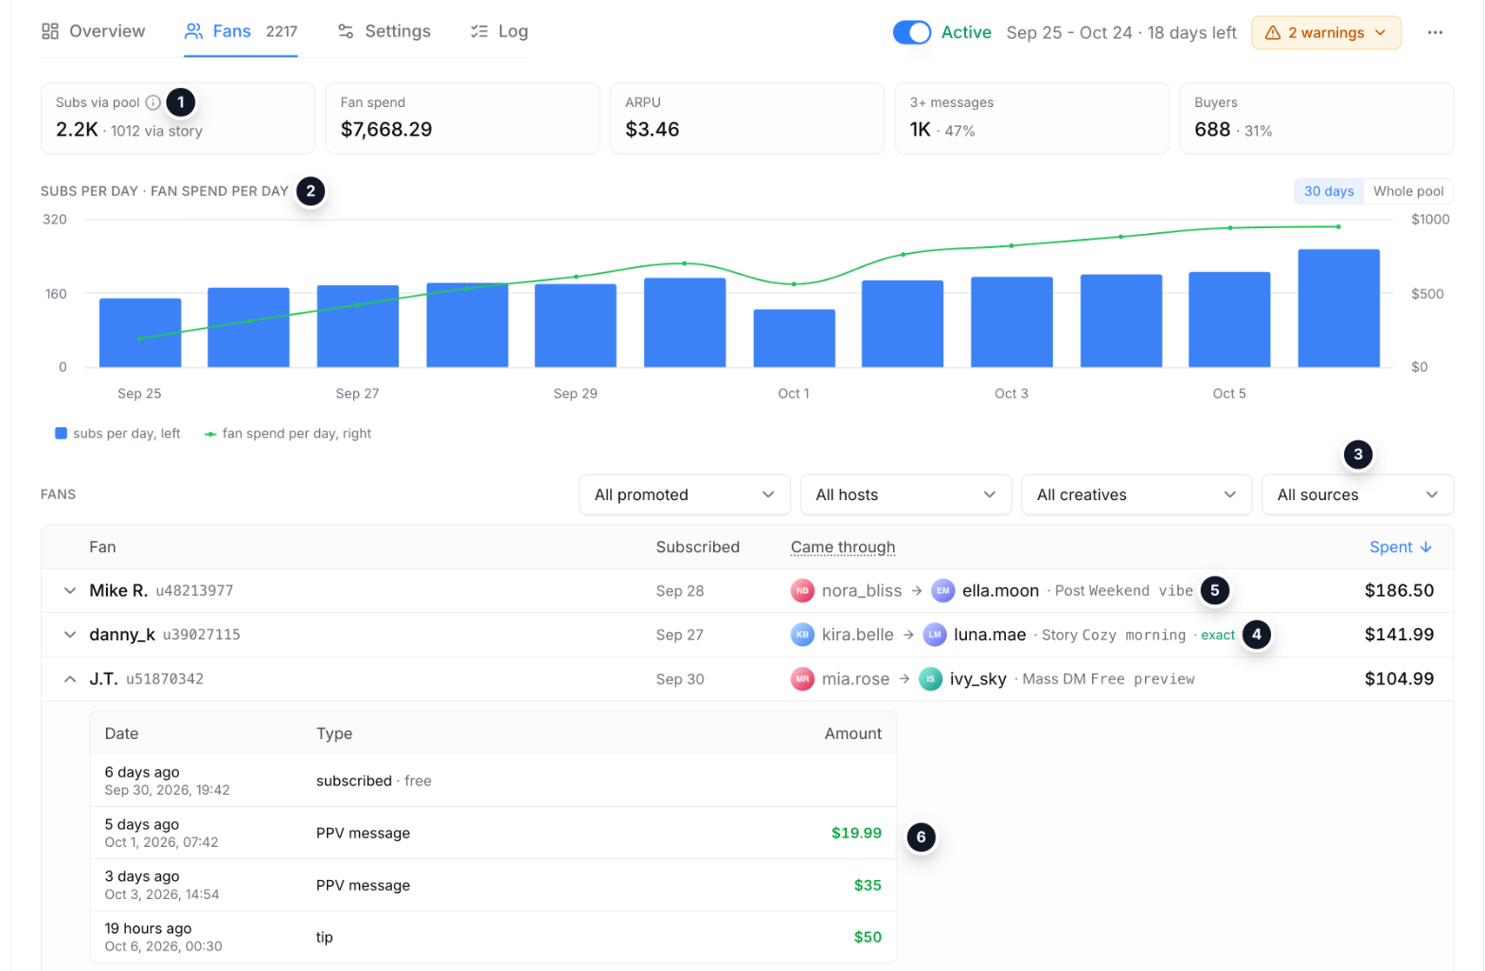The image size is (1485, 971).
Task: Click the Came through column header
Action: [843, 548]
